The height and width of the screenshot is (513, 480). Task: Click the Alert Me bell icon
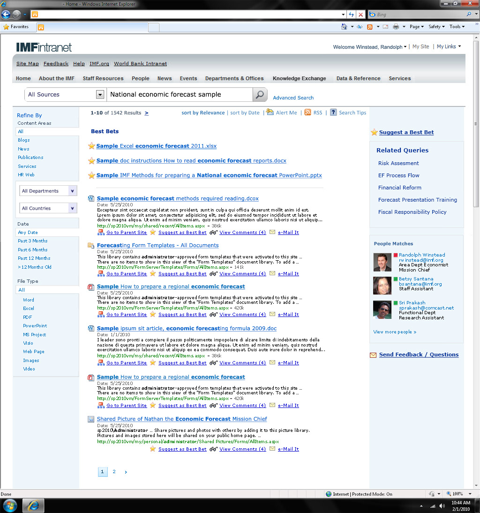click(x=270, y=112)
